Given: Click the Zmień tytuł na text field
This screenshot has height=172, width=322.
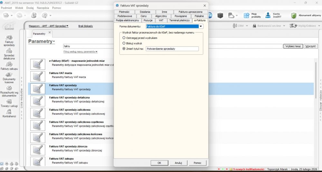Looking at the screenshot, I should click(x=172, y=49).
